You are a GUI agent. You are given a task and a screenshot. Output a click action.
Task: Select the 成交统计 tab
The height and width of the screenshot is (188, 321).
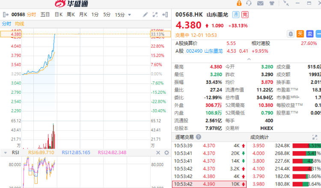click(x=259, y=137)
